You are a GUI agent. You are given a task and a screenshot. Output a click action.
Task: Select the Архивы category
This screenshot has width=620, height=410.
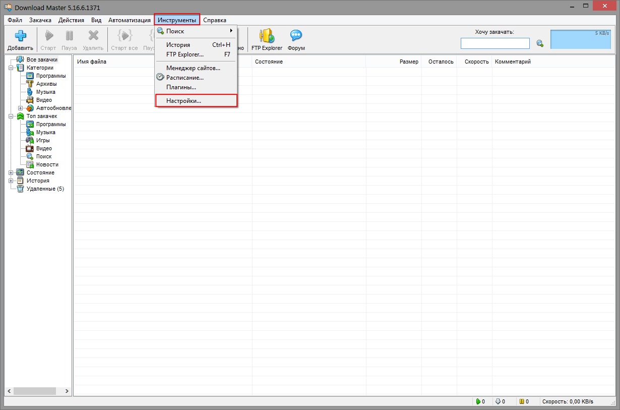click(x=46, y=84)
